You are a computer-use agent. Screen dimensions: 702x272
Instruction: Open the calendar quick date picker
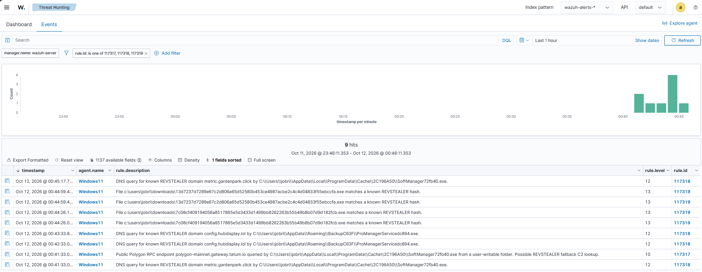pos(524,40)
